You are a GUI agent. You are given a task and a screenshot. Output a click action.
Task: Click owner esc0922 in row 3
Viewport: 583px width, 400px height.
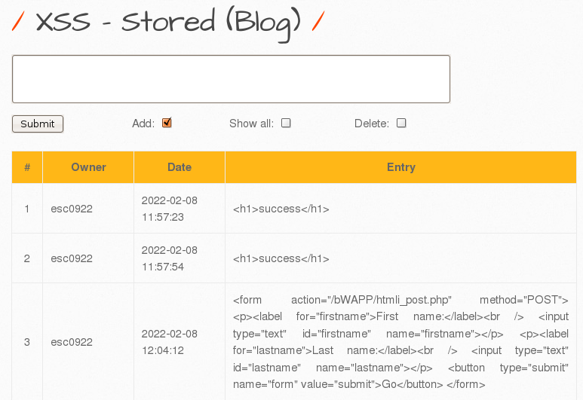pos(72,342)
